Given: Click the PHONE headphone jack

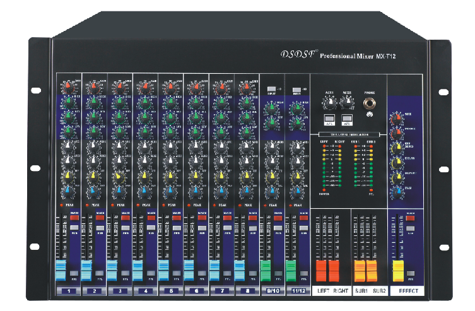Looking at the screenshot, I should [x=369, y=103].
